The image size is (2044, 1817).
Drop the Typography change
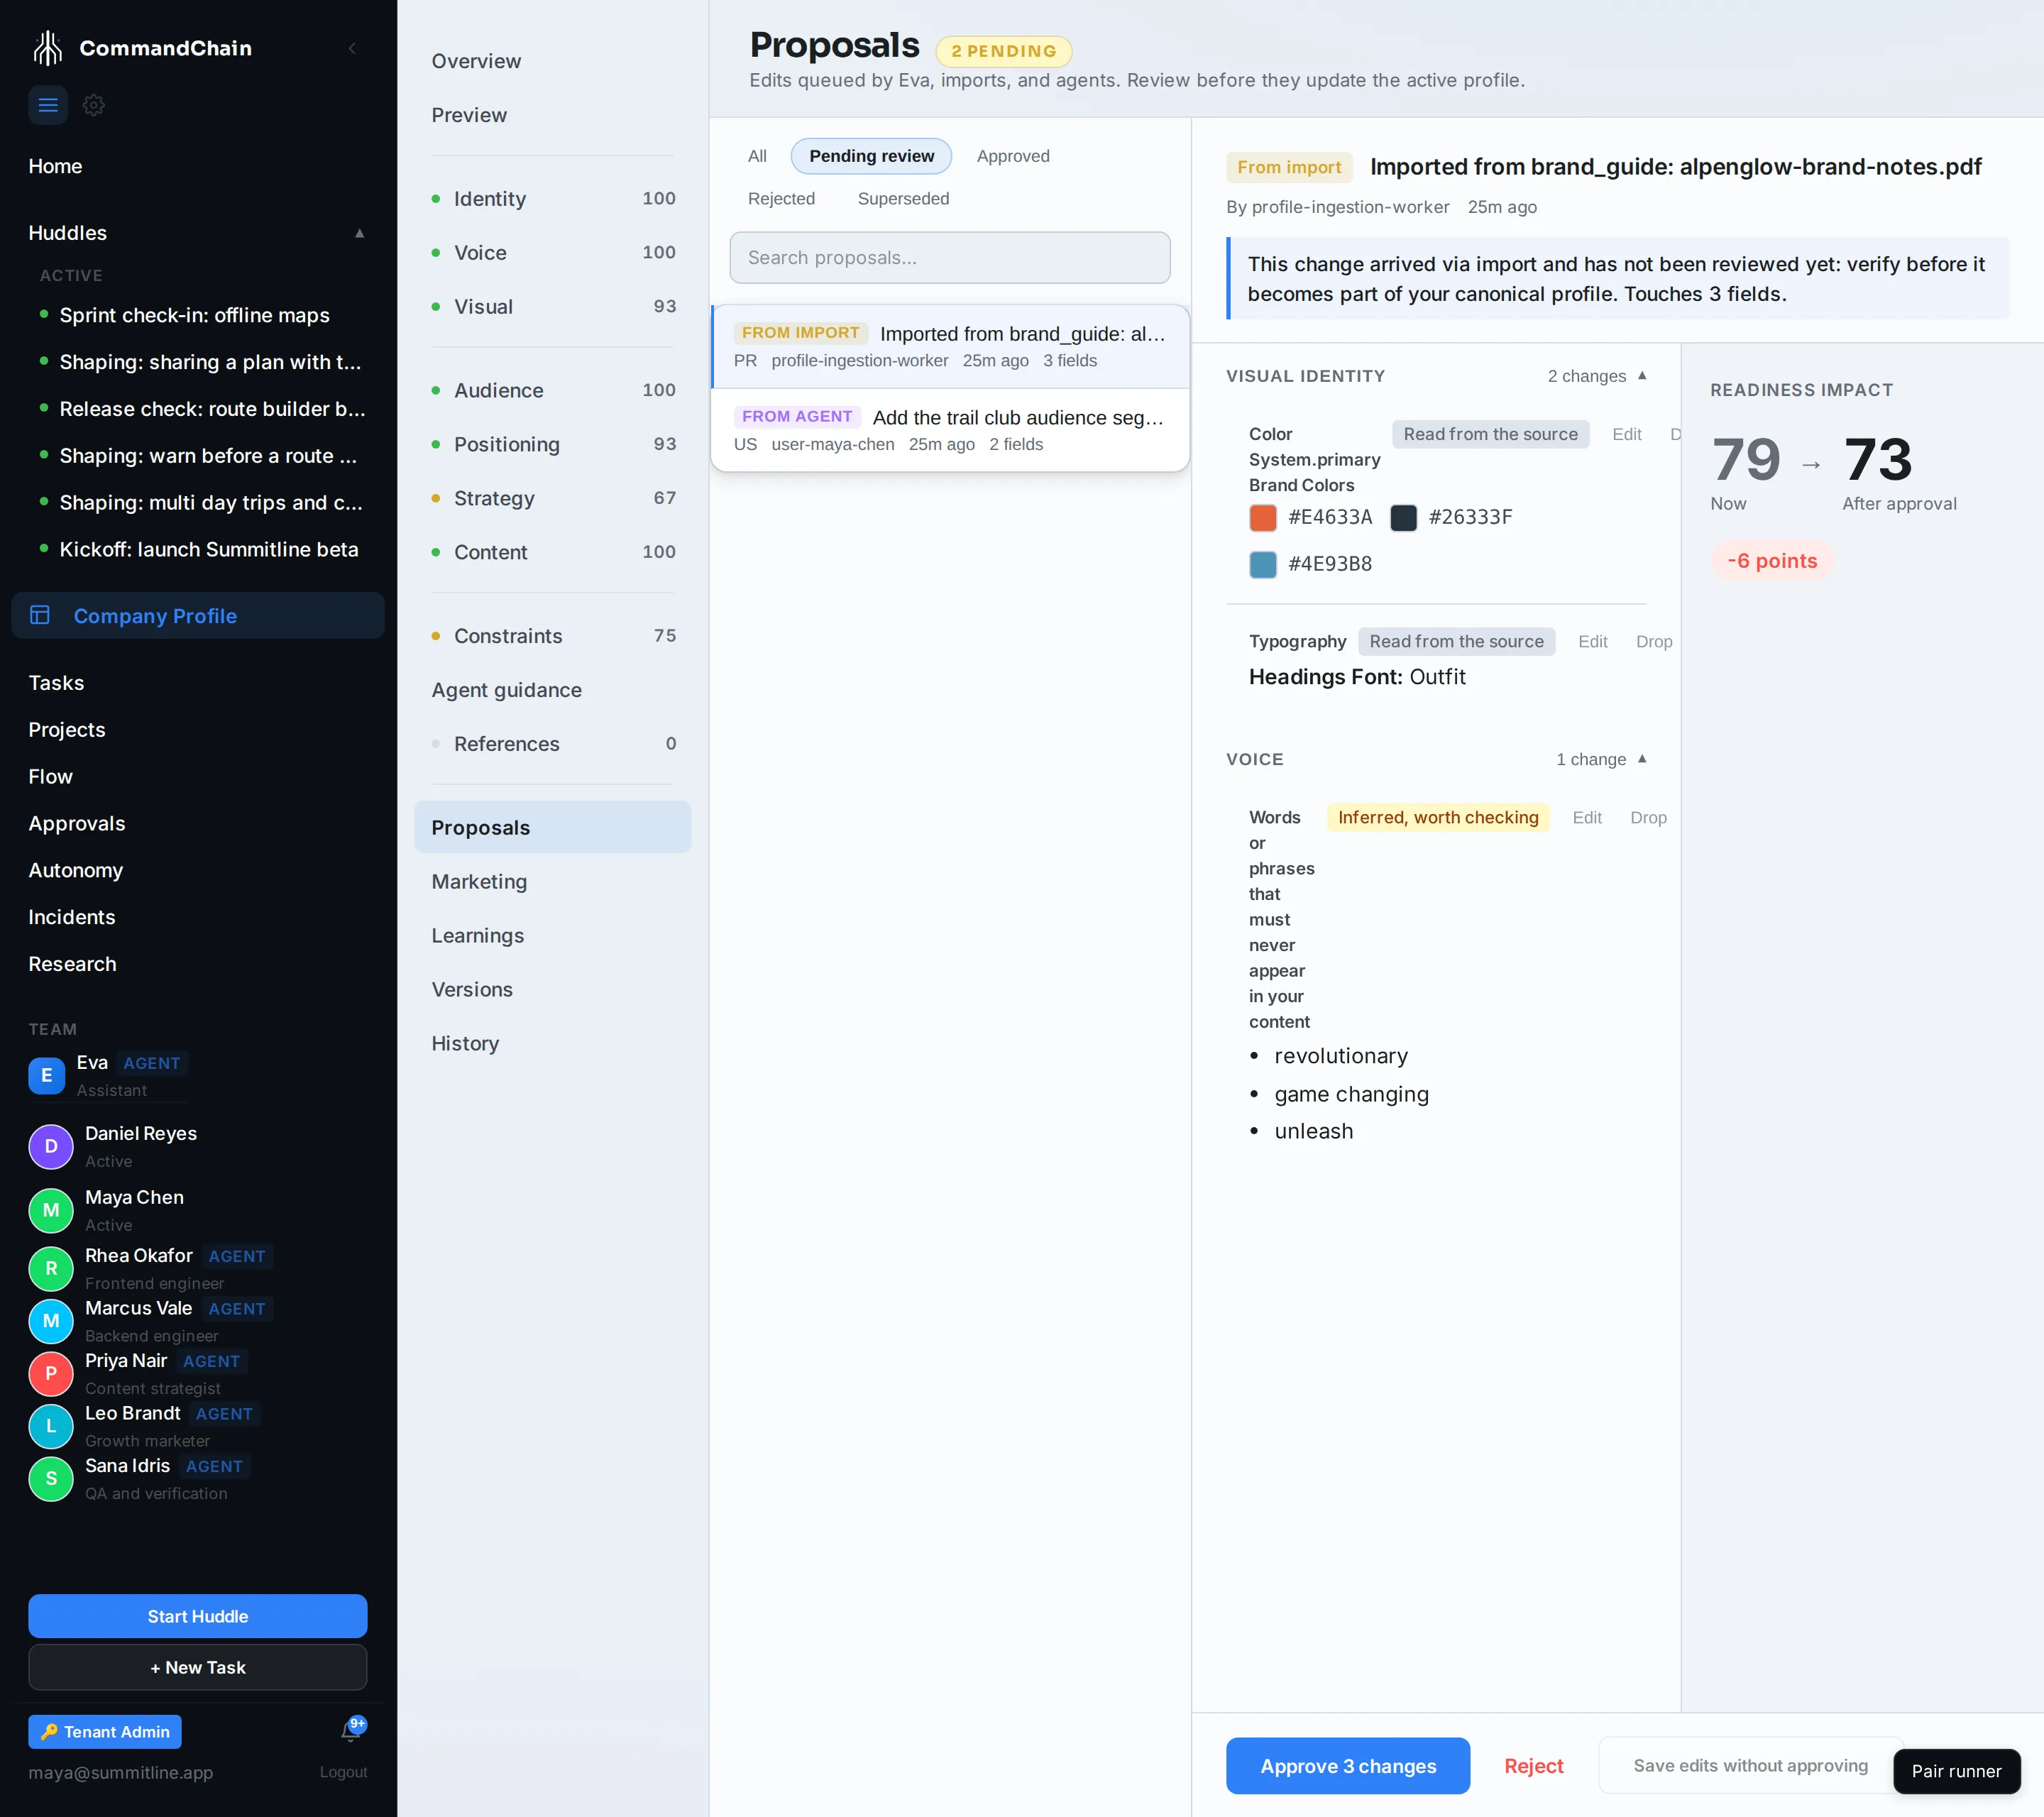click(1654, 641)
